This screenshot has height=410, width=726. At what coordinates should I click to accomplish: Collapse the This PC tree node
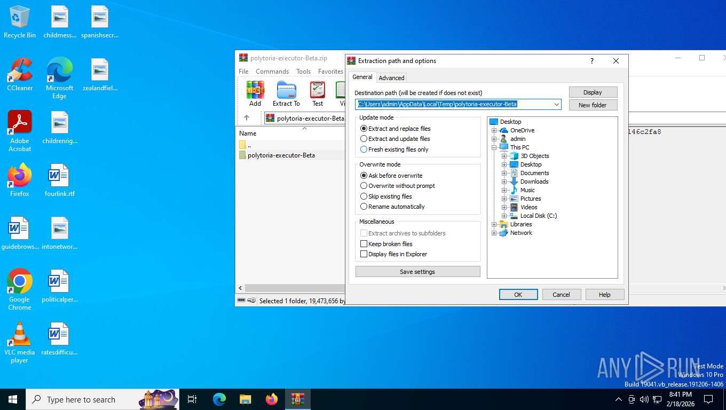click(494, 147)
